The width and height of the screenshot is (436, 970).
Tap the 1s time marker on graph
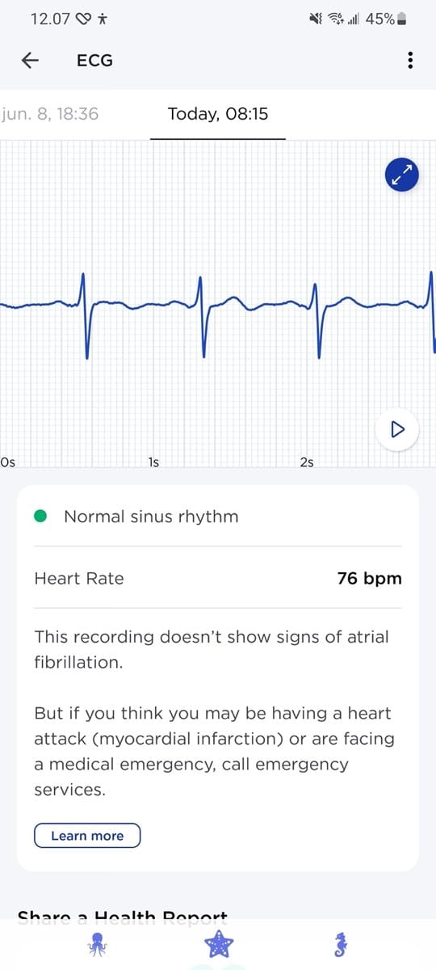153,462
